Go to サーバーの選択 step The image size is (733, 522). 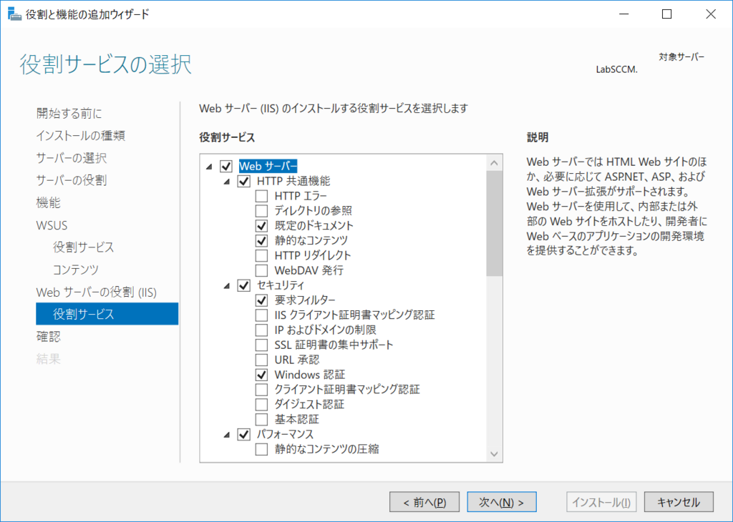point(71,158)
